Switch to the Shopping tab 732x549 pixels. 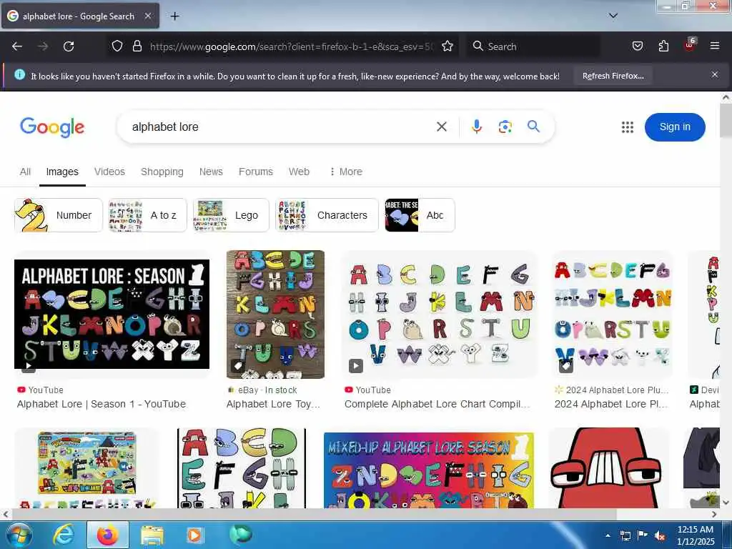coord(162,172)
